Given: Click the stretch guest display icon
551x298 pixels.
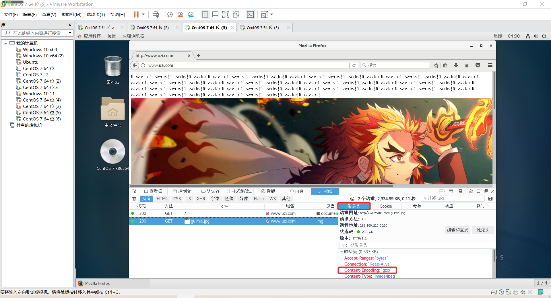Looking at the screenshot, I should [x=265, y=14].
